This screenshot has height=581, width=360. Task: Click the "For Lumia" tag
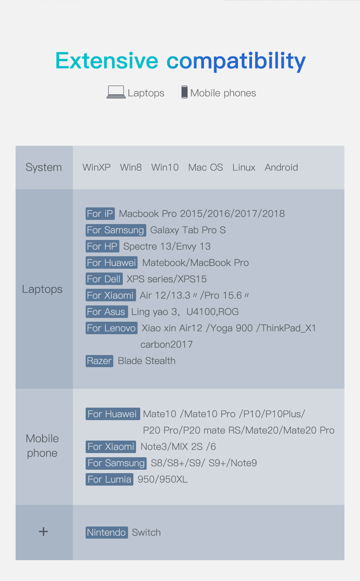[x=110, y=479]
